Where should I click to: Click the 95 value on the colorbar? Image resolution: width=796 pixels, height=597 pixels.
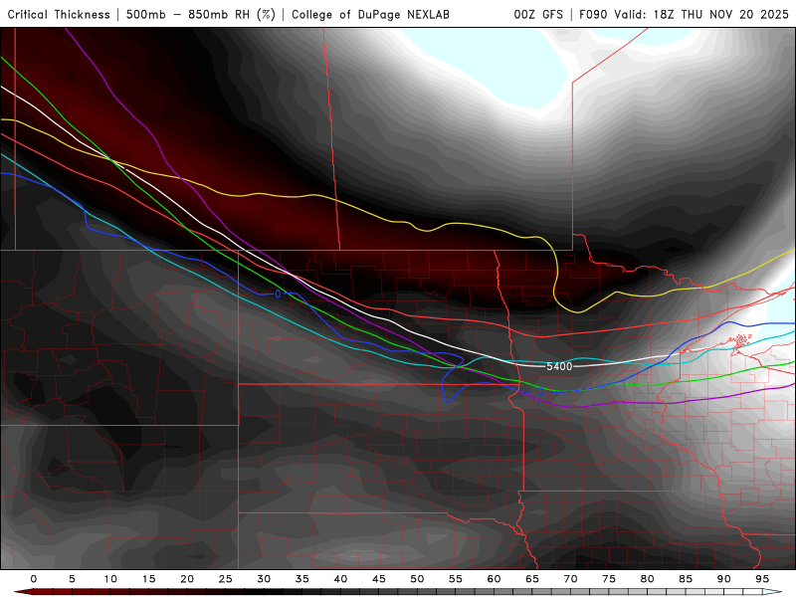pyautogui.click(x=762, y=579)
